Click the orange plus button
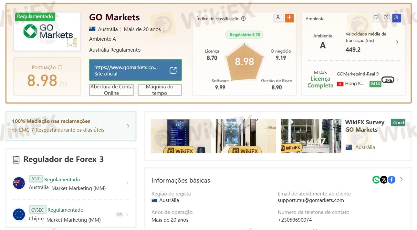This screenshot has height=230, width=417. coord(289,18)
